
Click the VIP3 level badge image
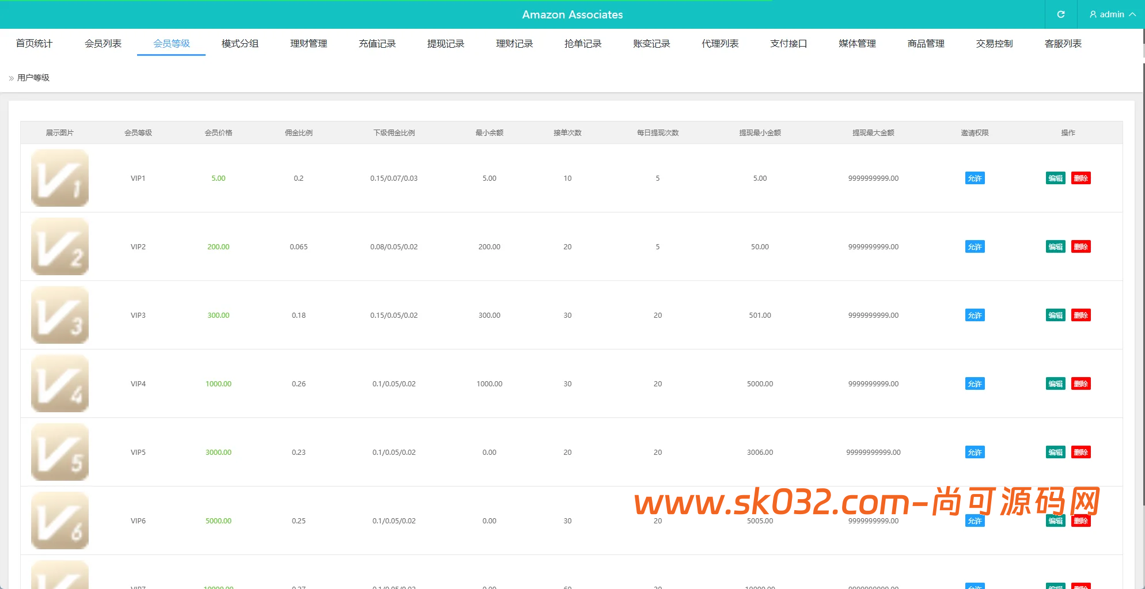pyautogui.click(x=59, y=315)
